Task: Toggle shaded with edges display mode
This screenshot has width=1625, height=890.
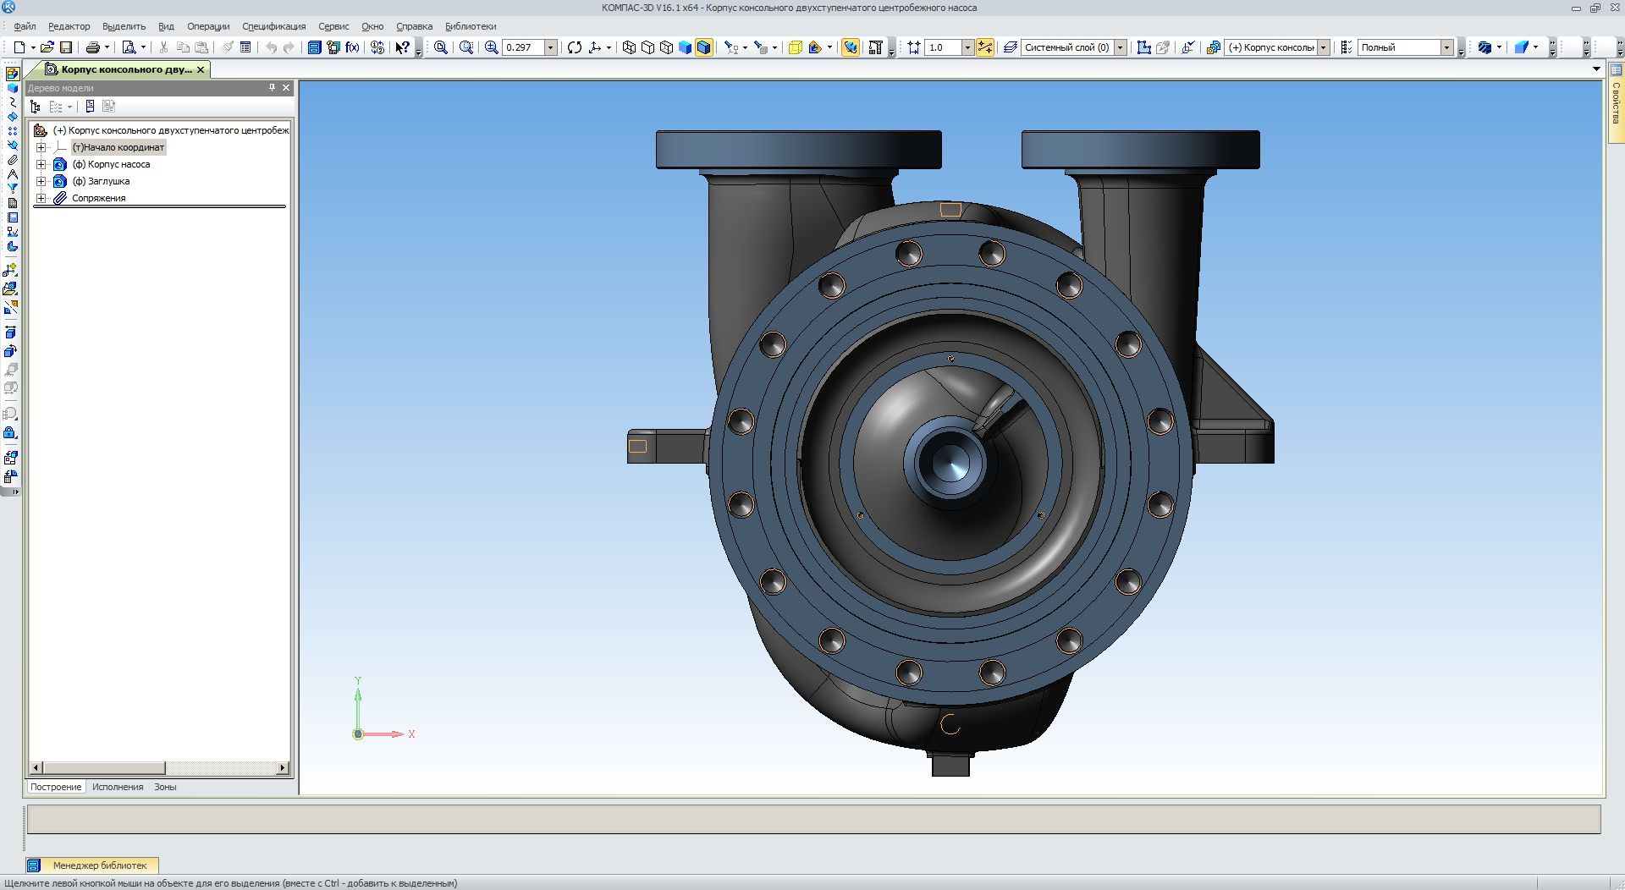Action: (704, 47)
